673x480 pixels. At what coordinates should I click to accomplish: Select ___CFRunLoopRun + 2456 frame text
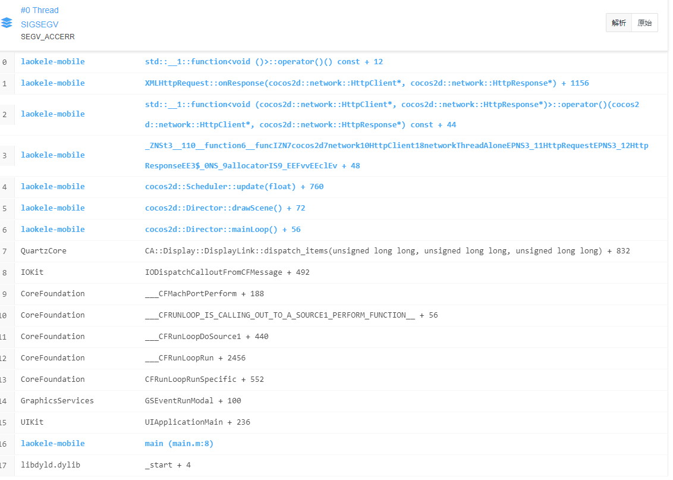[195, 358]
